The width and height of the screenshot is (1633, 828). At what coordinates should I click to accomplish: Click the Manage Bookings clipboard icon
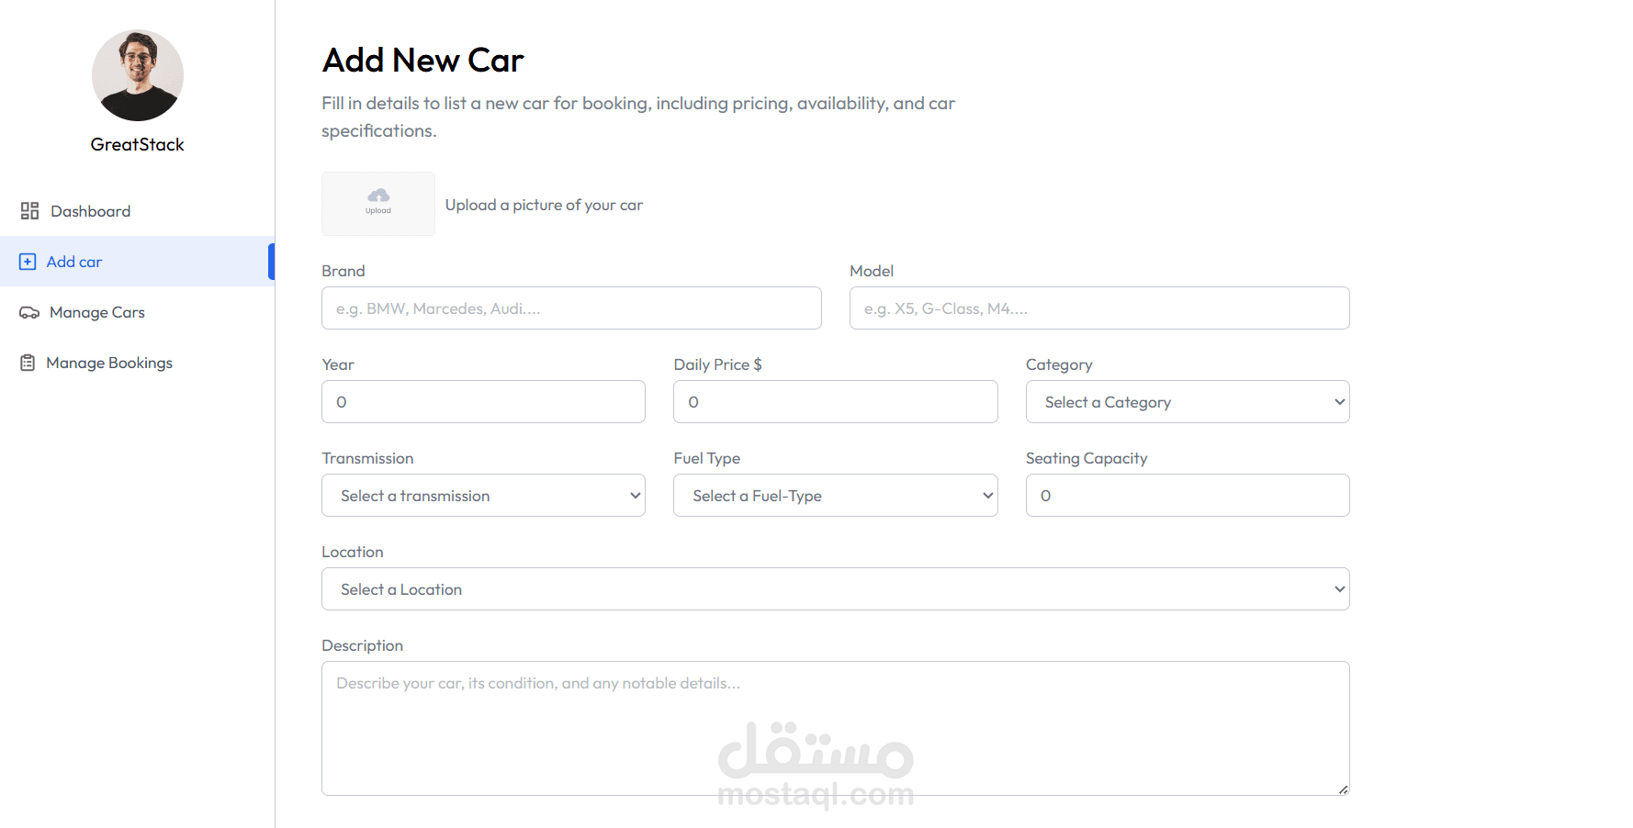coord(28,363)
